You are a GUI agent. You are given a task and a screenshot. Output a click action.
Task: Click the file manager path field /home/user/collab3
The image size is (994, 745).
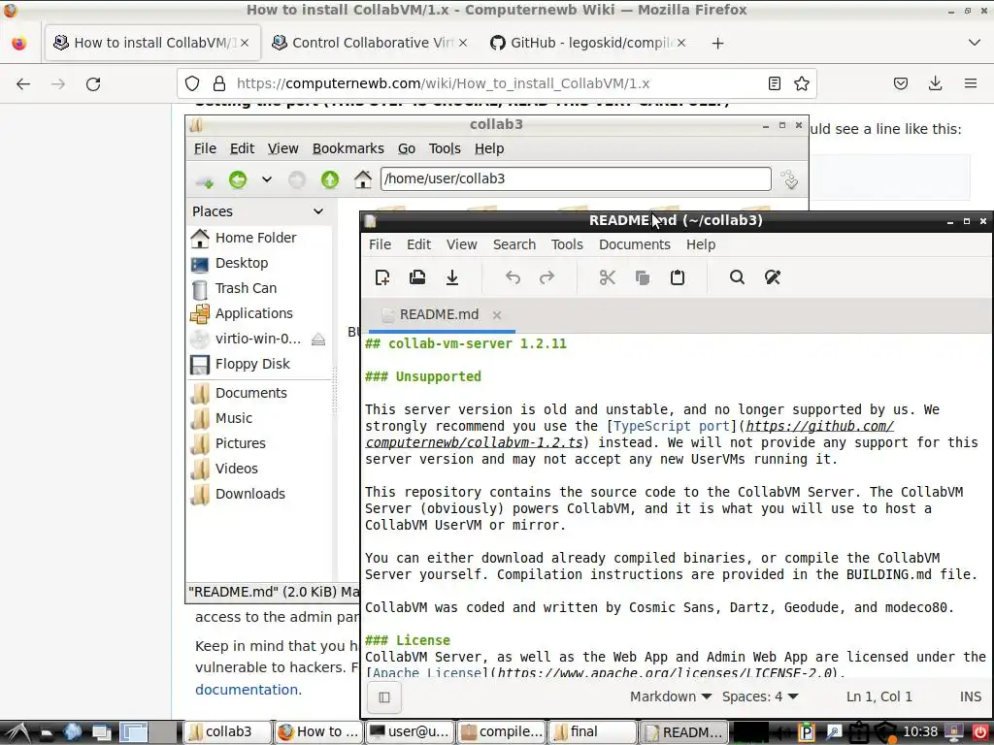(x=576, y=178)
